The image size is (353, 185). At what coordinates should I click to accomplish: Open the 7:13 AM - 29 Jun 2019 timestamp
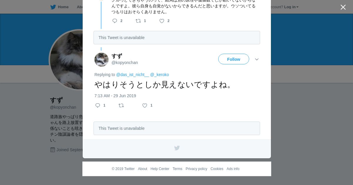click(x=115, y=96)
